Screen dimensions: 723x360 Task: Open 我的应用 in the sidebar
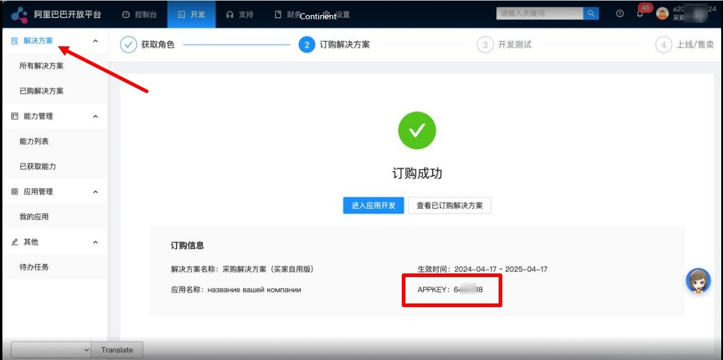coord(34,217)
